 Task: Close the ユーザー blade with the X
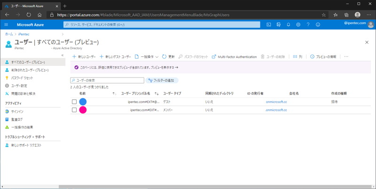tap(367, 42)
